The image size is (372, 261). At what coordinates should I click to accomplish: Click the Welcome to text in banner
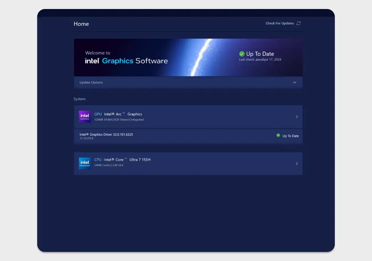point(98,53)
